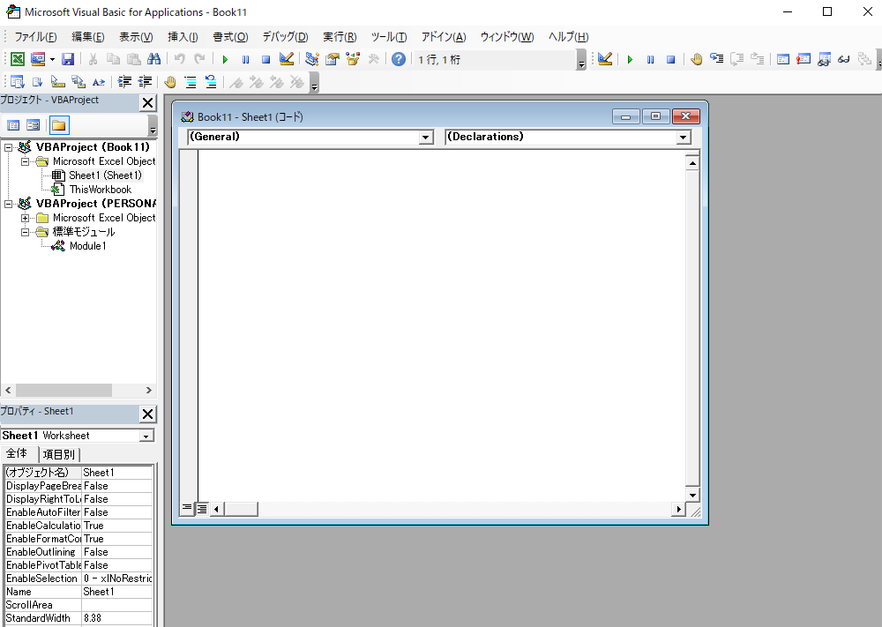The width and height of the screenshot is (882, 627).
Task: Indent the selection with the Indent icon
Action: click(x=124, y=82)
